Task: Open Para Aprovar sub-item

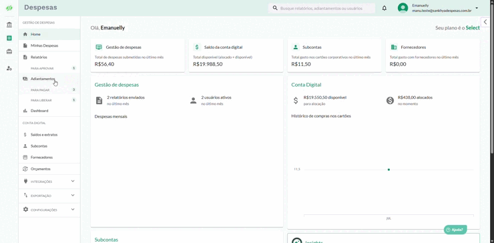Action: (x=49, y=68)
